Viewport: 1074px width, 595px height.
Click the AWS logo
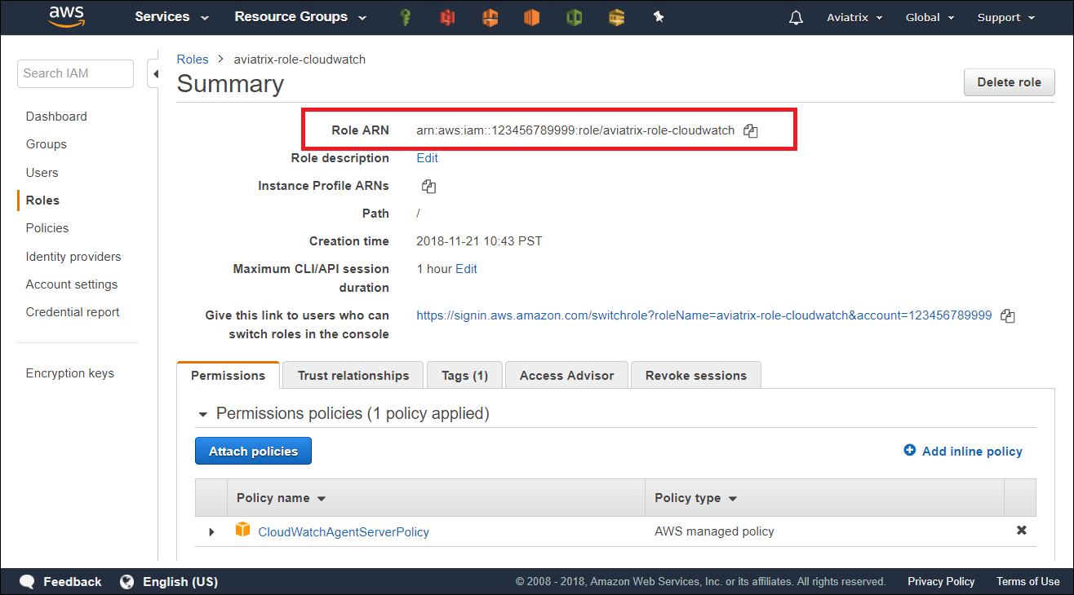click(67, 16)
